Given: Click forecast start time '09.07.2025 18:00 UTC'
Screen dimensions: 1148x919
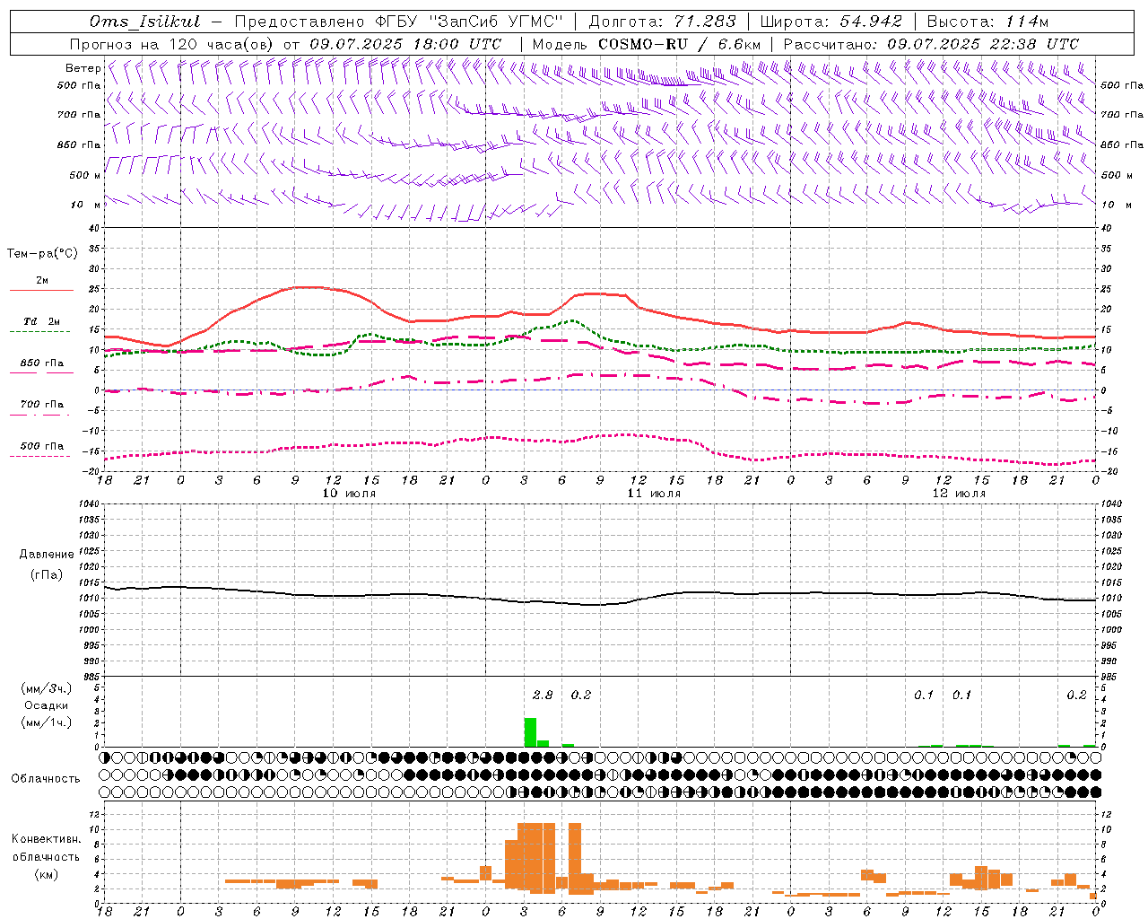Looking at the screenshot, I should pyautogui.click(x=404, y=44).
